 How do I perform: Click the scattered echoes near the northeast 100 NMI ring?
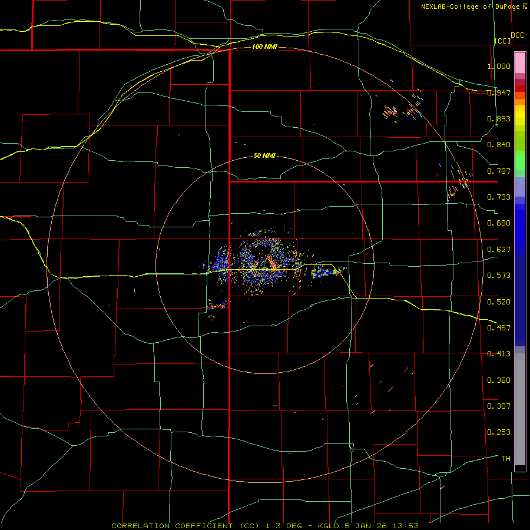402,109
